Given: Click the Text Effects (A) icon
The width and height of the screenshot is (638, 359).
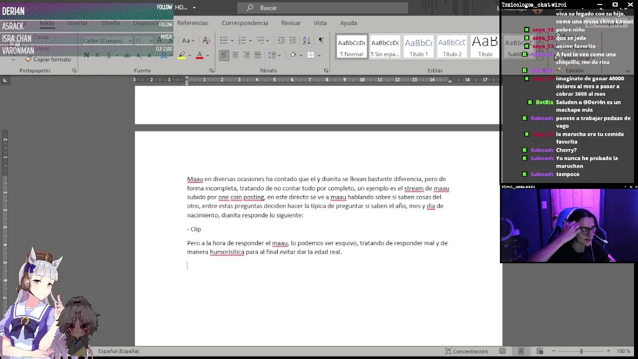Looking at the screenshot, I should click(x=163, y=55).
